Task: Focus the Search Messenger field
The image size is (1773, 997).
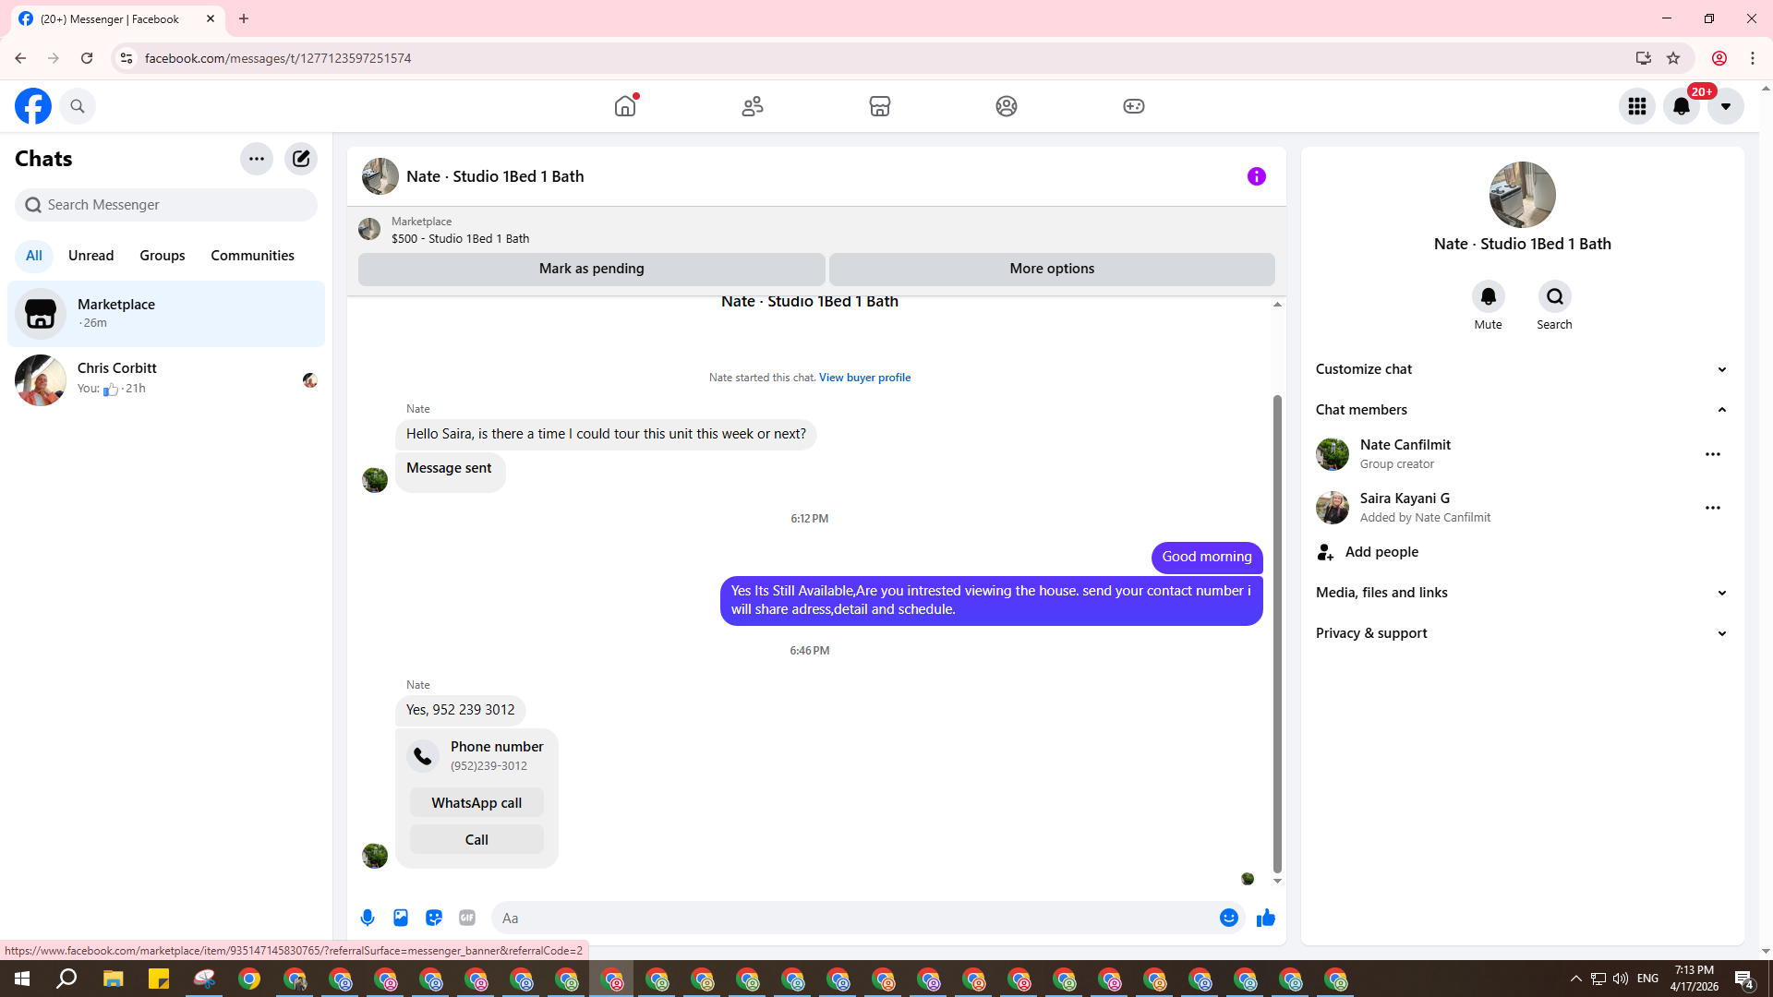Action: pos(166,205)
